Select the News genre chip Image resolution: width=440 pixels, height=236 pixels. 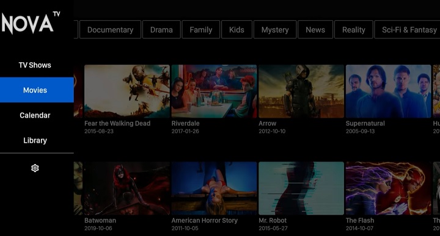pyautogui.click(x=315, y=29)
